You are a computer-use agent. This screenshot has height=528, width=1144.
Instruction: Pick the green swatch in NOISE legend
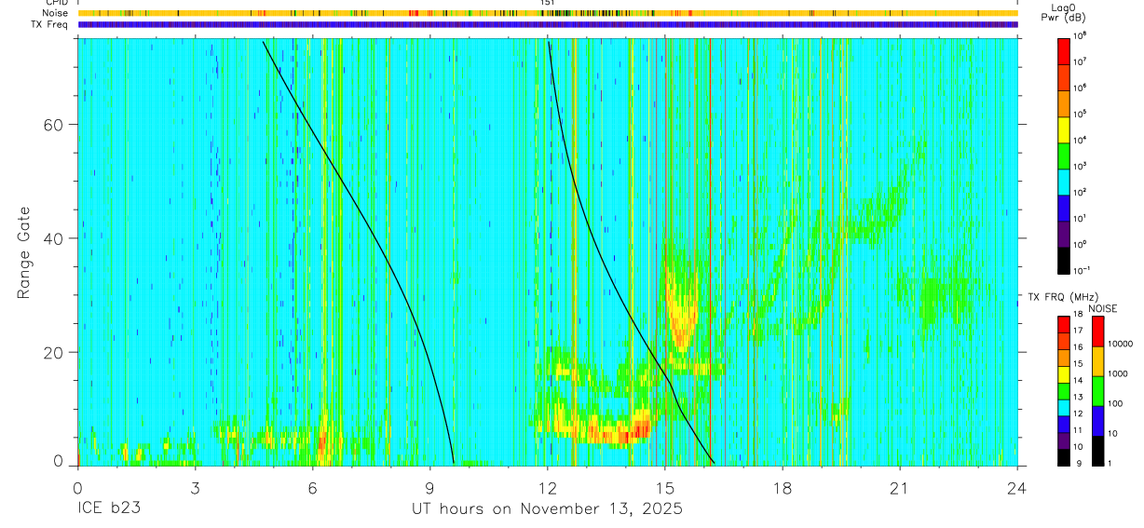click(1097, 391)
